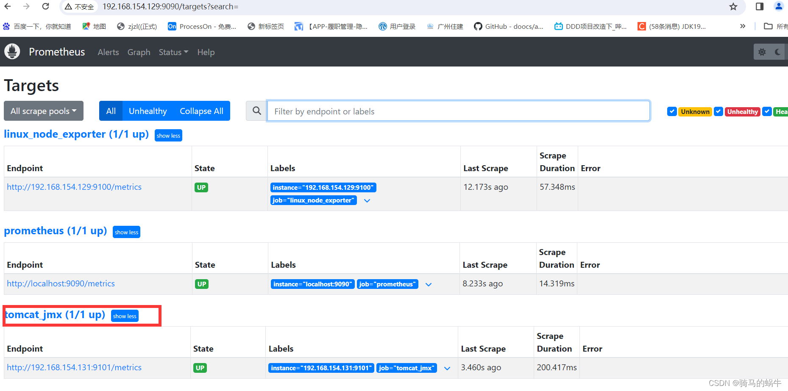788x391 pixels.
Task: Open the Status navbar dropdown
Action: (x=173, y=52)
